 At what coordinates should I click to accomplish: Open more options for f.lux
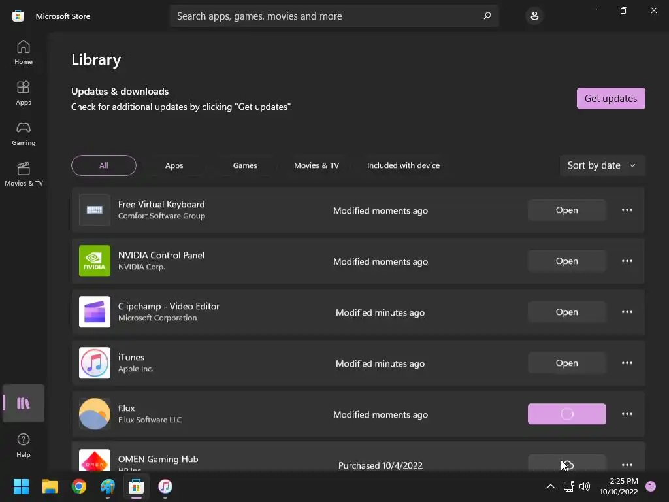[x=627, y=414]
